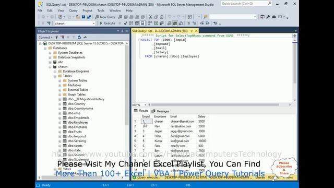Click the Open File folder icon
334x188 pixels.
tap(78, 17)
